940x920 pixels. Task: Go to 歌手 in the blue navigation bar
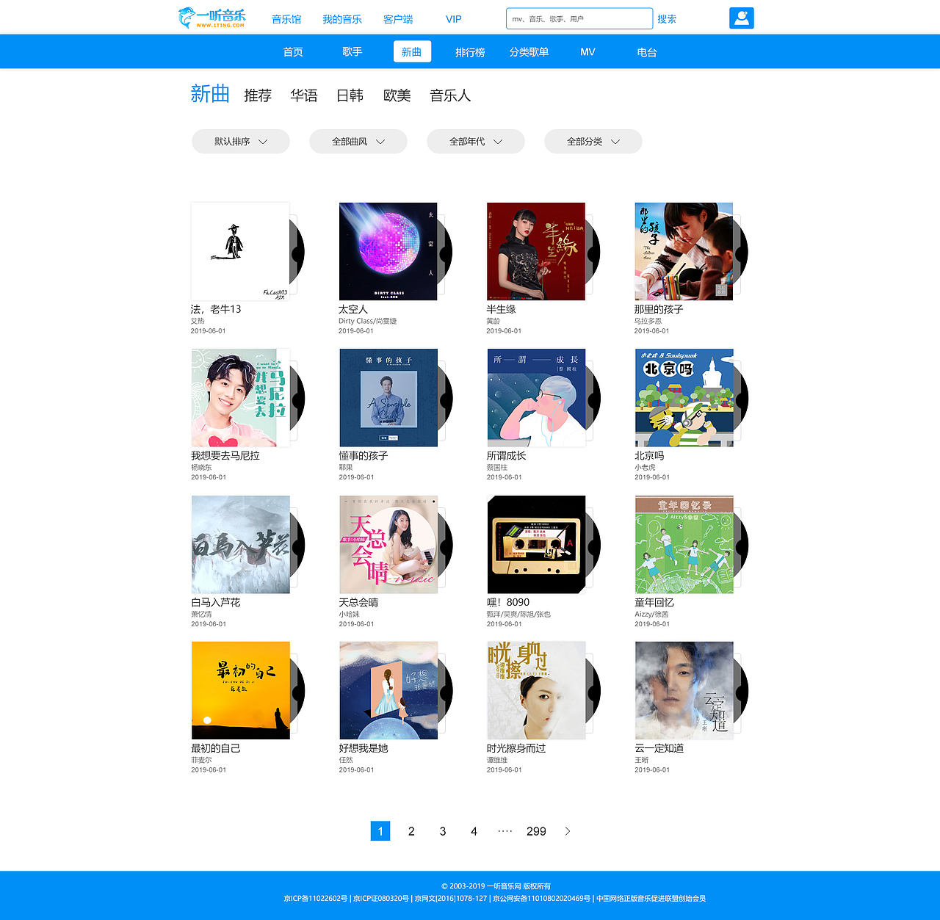click(x=352, y=52)
